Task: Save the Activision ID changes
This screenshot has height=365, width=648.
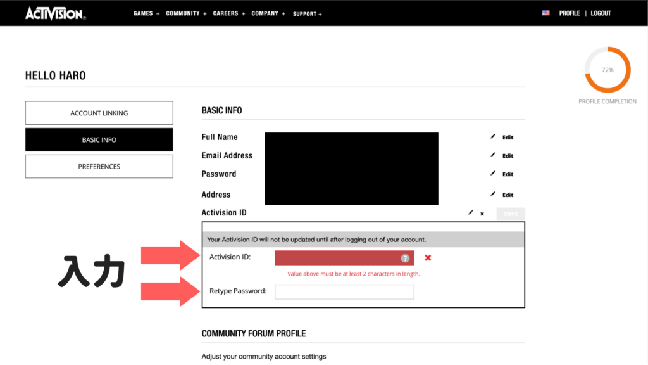Action: pyautogui.click(x=511, y=214)
